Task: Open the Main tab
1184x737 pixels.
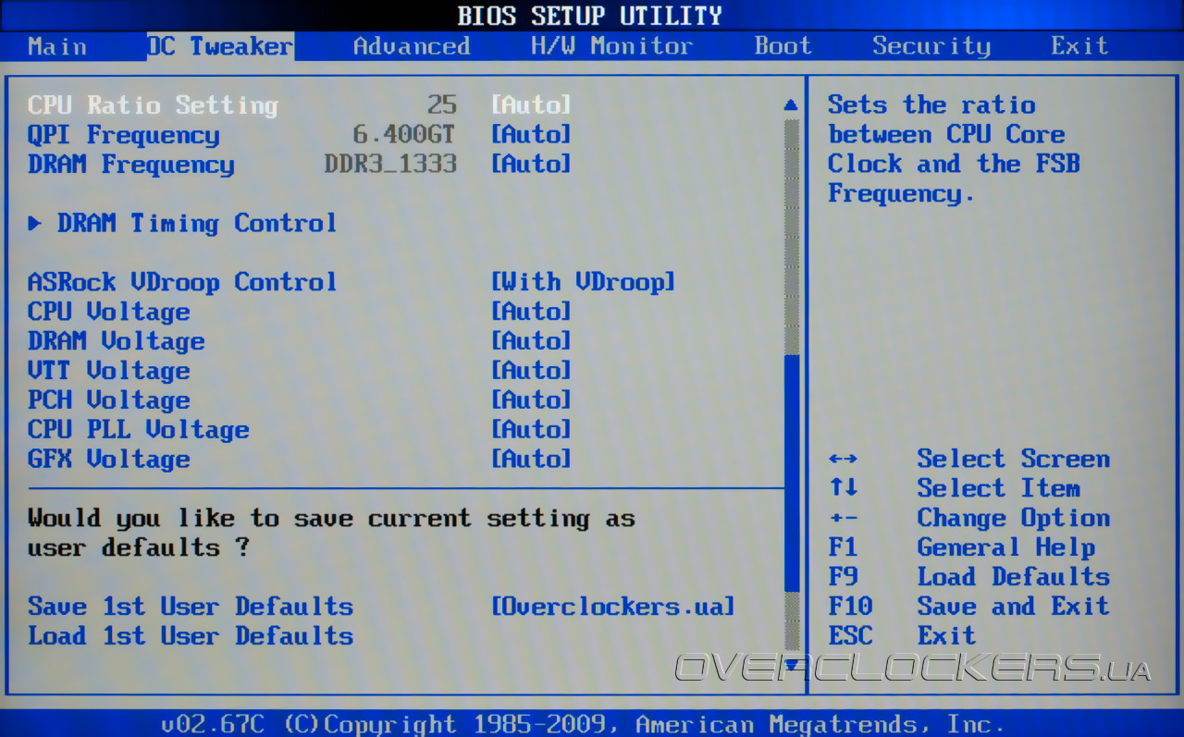Action: point(57,46)
